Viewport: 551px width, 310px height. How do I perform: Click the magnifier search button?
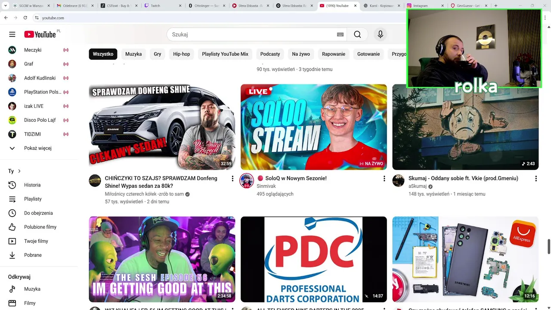[357, 34]
